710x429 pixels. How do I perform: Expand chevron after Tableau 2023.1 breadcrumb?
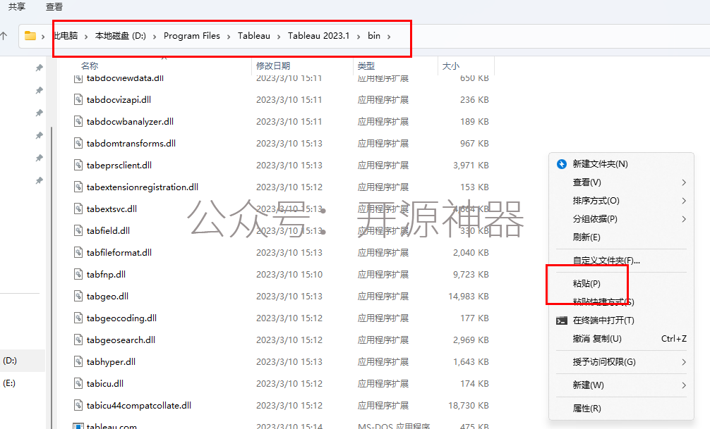[x=358, y=36]
